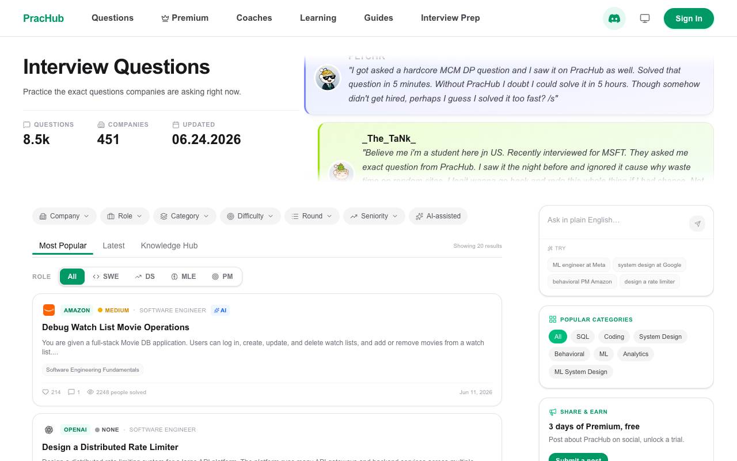The image size is (737, 461).
Task: Submit the search with the send arrow icon
Action: tap(697, 224)
